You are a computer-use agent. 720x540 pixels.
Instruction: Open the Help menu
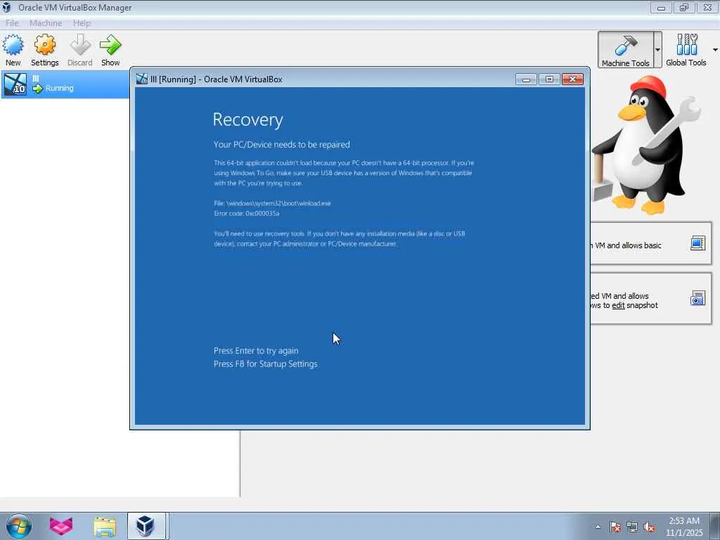point(82,23)
